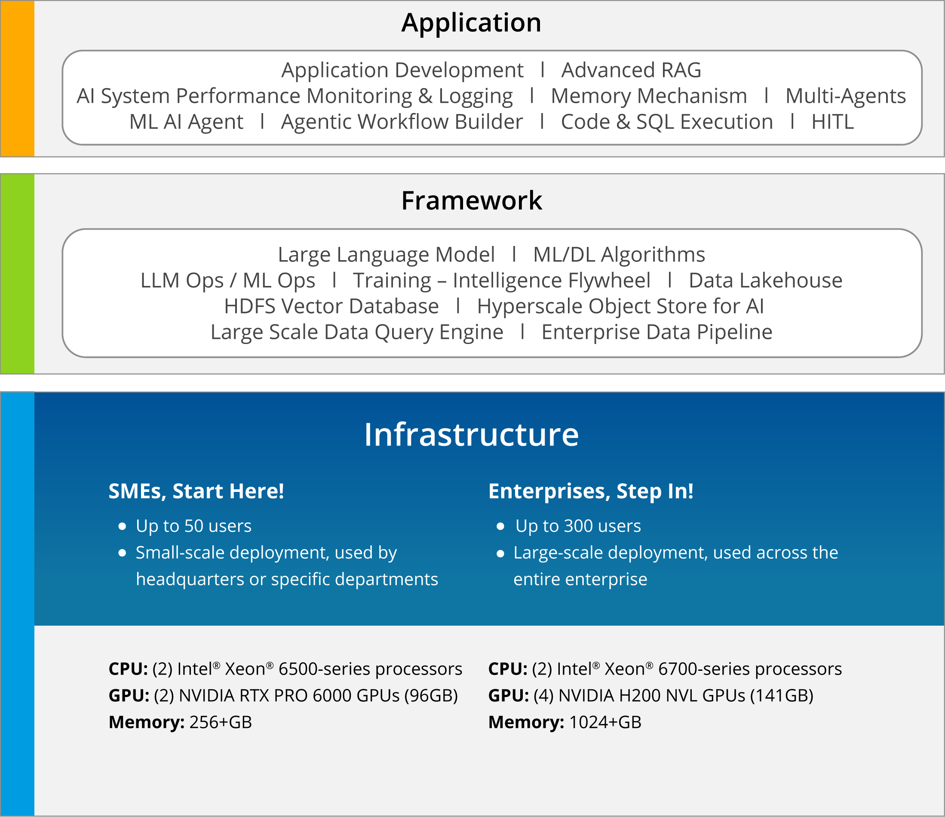945x817 pixels.
Task: Click the Infrastructure heading
Action: pos(471,435)
